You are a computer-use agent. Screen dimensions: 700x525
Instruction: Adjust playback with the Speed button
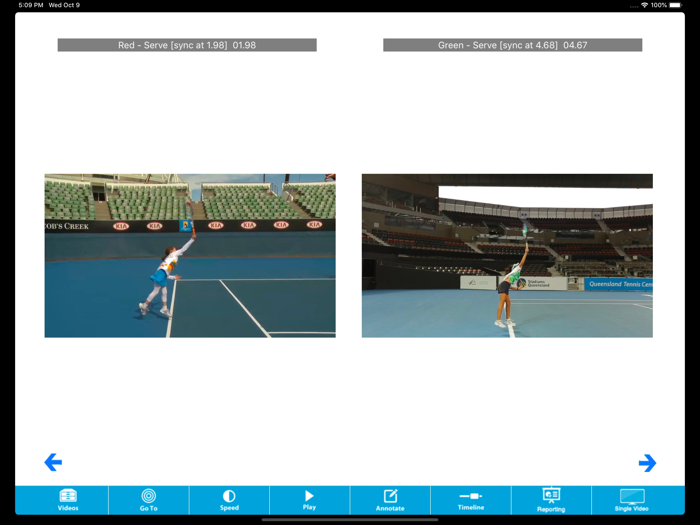click(x=229, y=500)
